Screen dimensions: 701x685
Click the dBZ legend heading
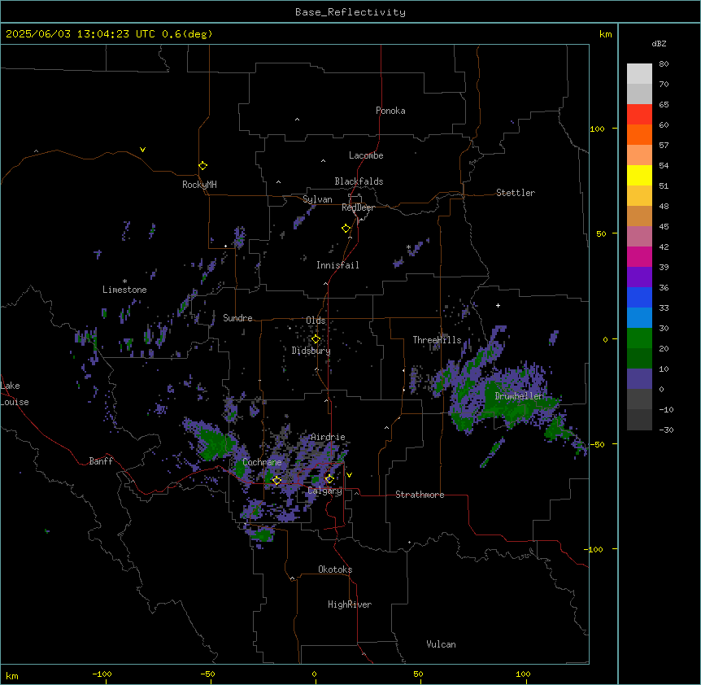coord(659,43)
